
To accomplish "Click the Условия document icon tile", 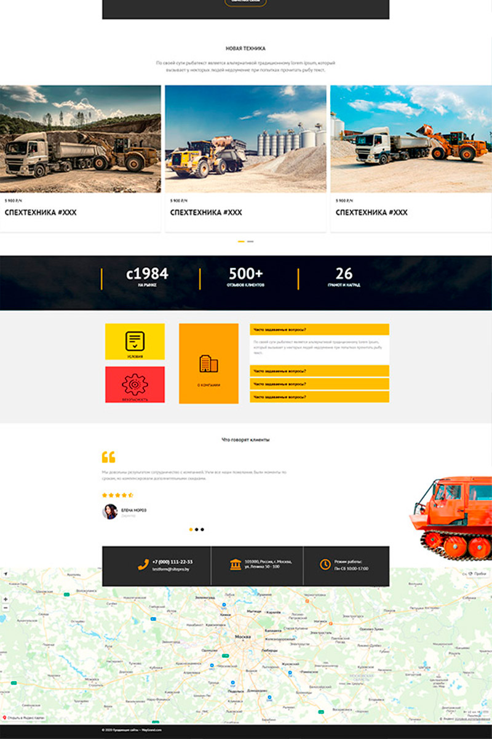I will click(x=135, y=341).
